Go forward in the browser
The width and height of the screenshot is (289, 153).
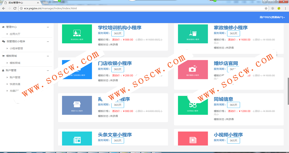click(x=9, y=8)
